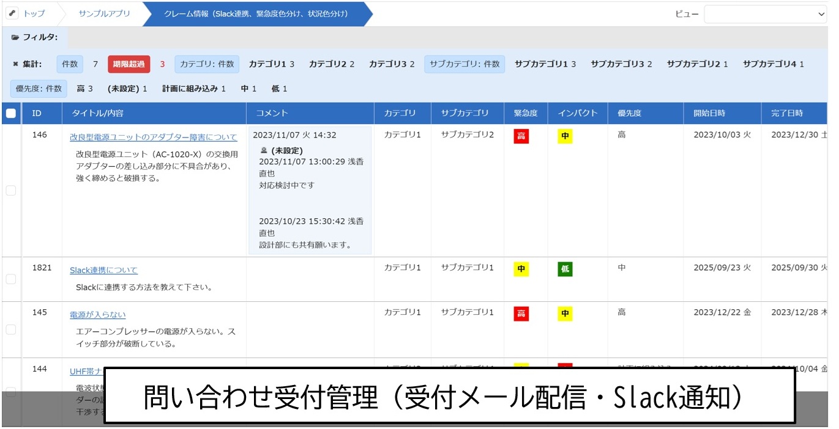The width and height of the screenshot is (839, 429).
Task: Click yellow 中 impact badge in row 145
Action: coord(565,313)
